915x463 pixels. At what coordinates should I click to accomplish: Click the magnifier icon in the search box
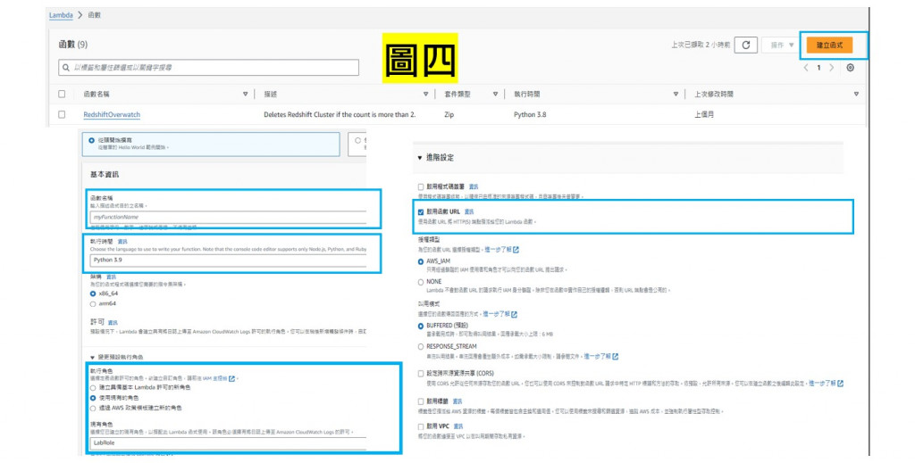(66, 68)
